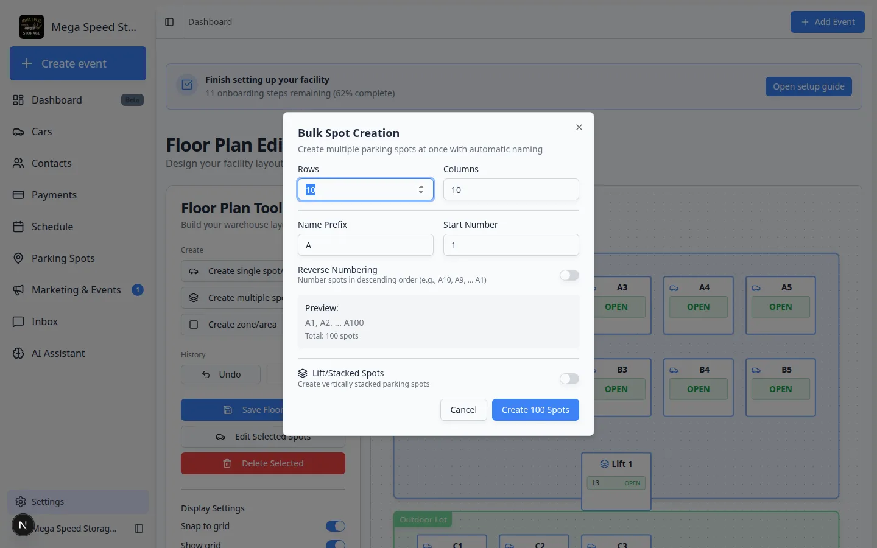The width and height of the screenshot is (877, 548).
Task: Click the Rows number stepper arrows
Action: click(x=421, y=189)
